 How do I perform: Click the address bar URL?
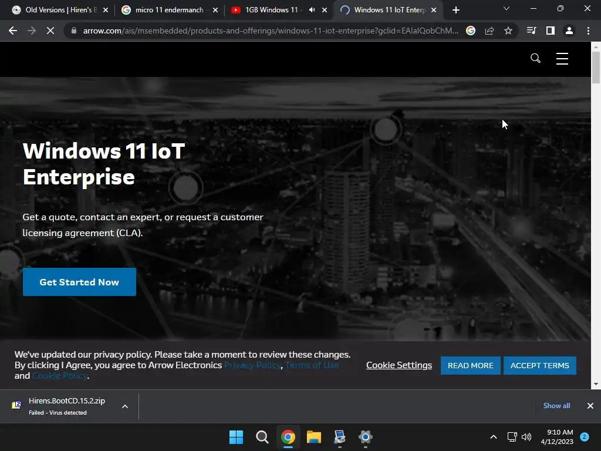(x=270, y=31)
